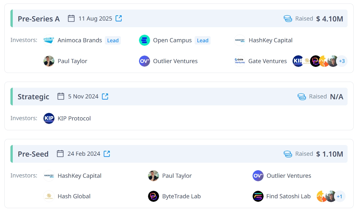Click the Pre-Series A round heading
This screenshot has width=358, height=209.
pos(39,19)
